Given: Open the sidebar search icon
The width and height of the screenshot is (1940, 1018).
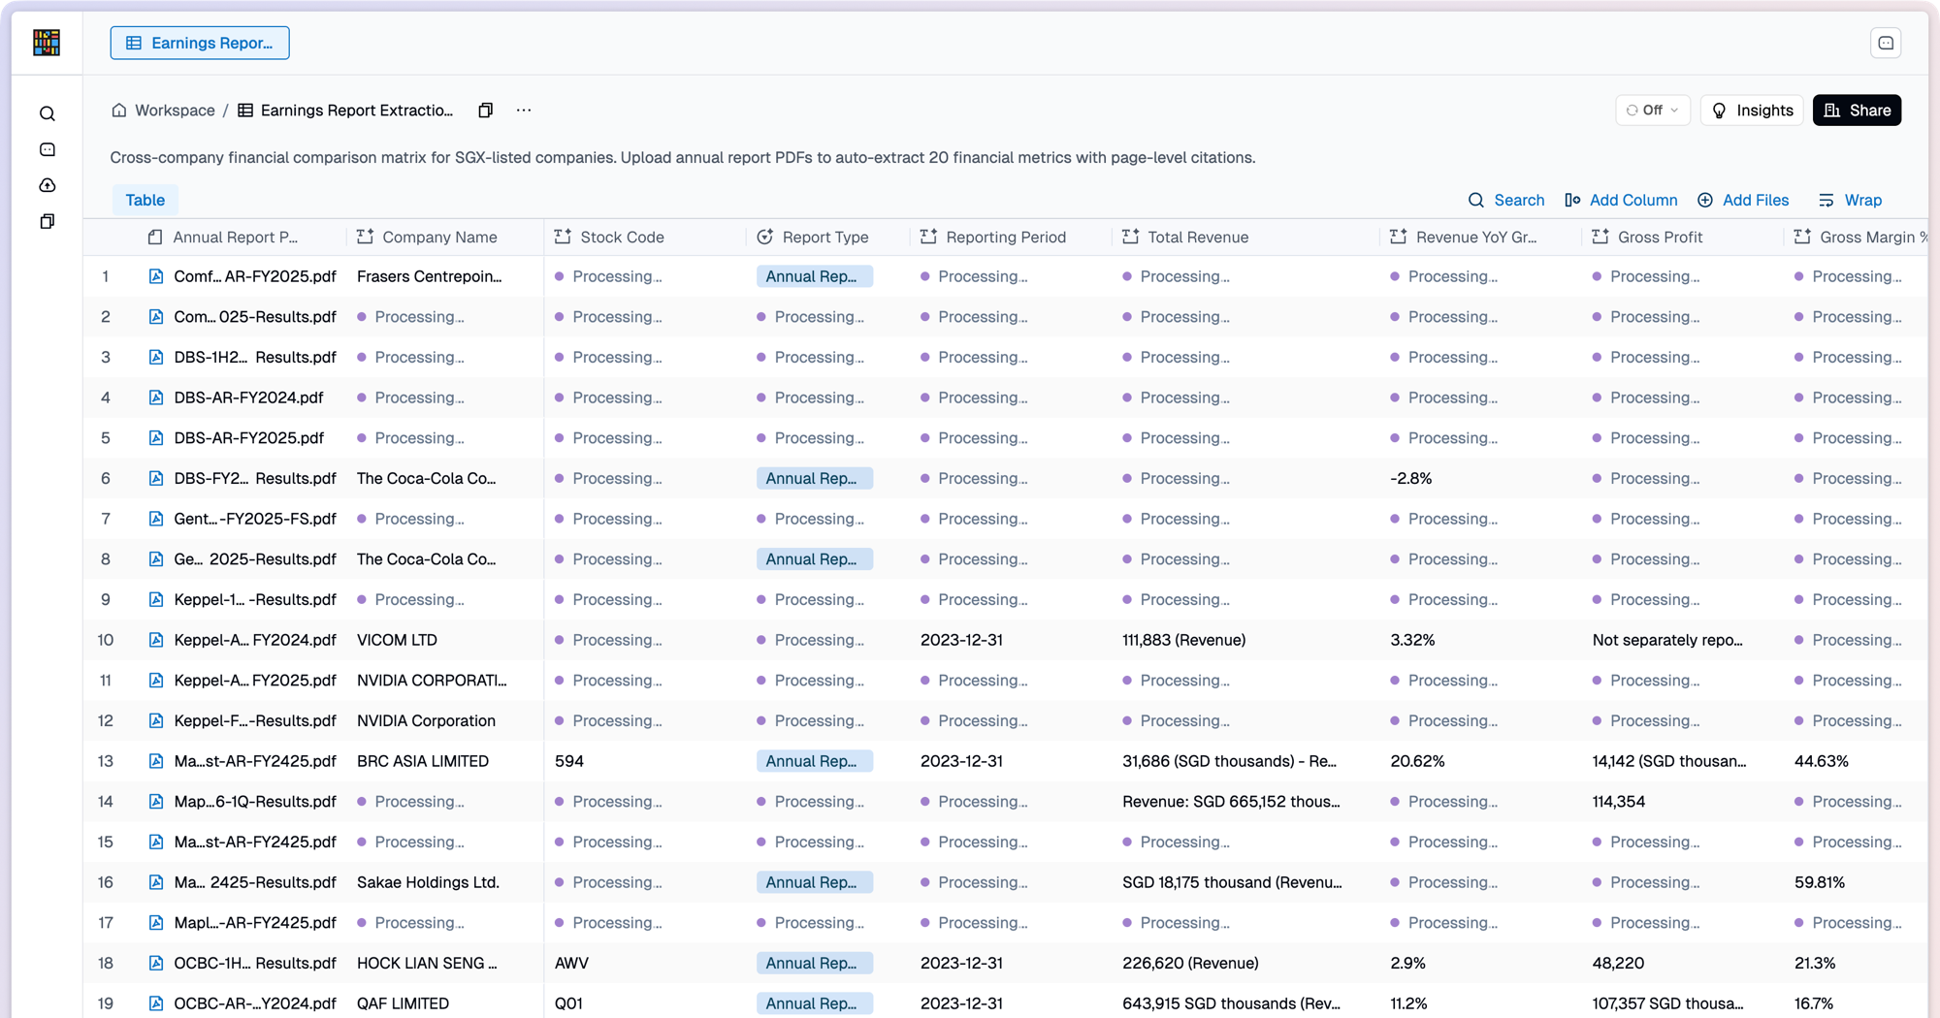Looking at the screenshot, I should [48, 114].
